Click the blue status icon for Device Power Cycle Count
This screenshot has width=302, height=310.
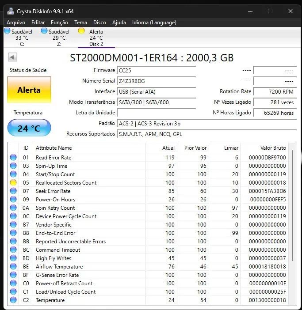13,216
